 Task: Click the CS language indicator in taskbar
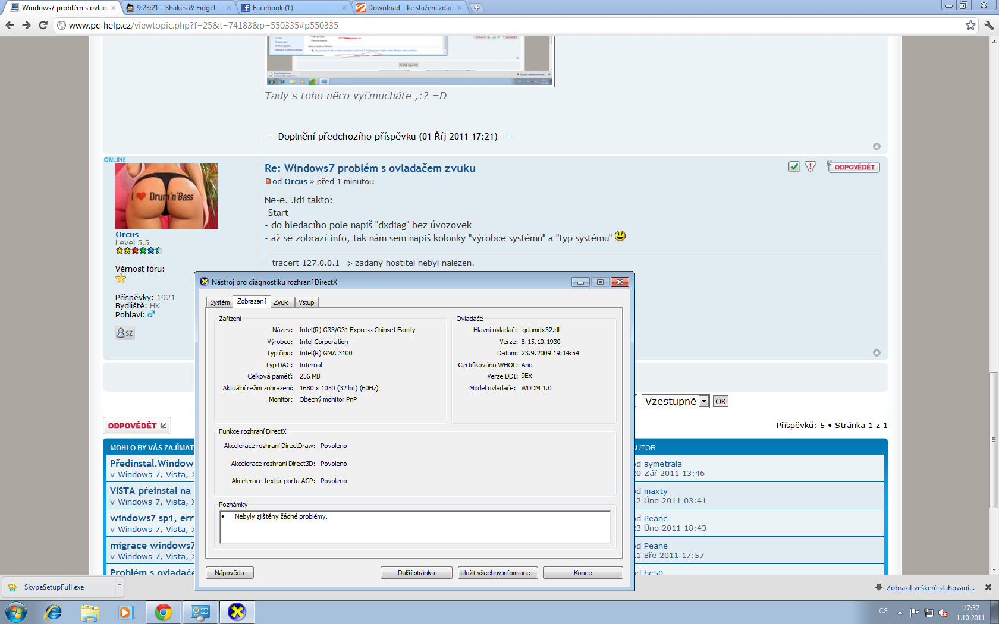coord(883,611)
